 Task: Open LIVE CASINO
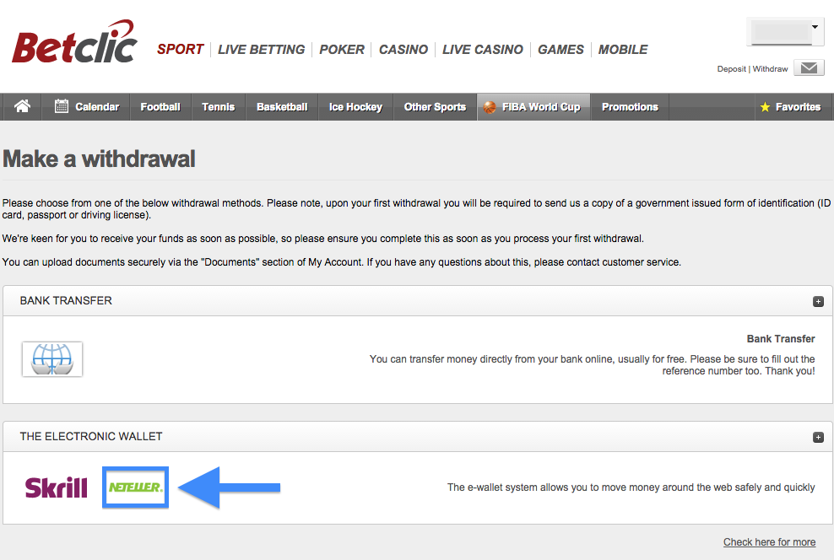(483, 50)
